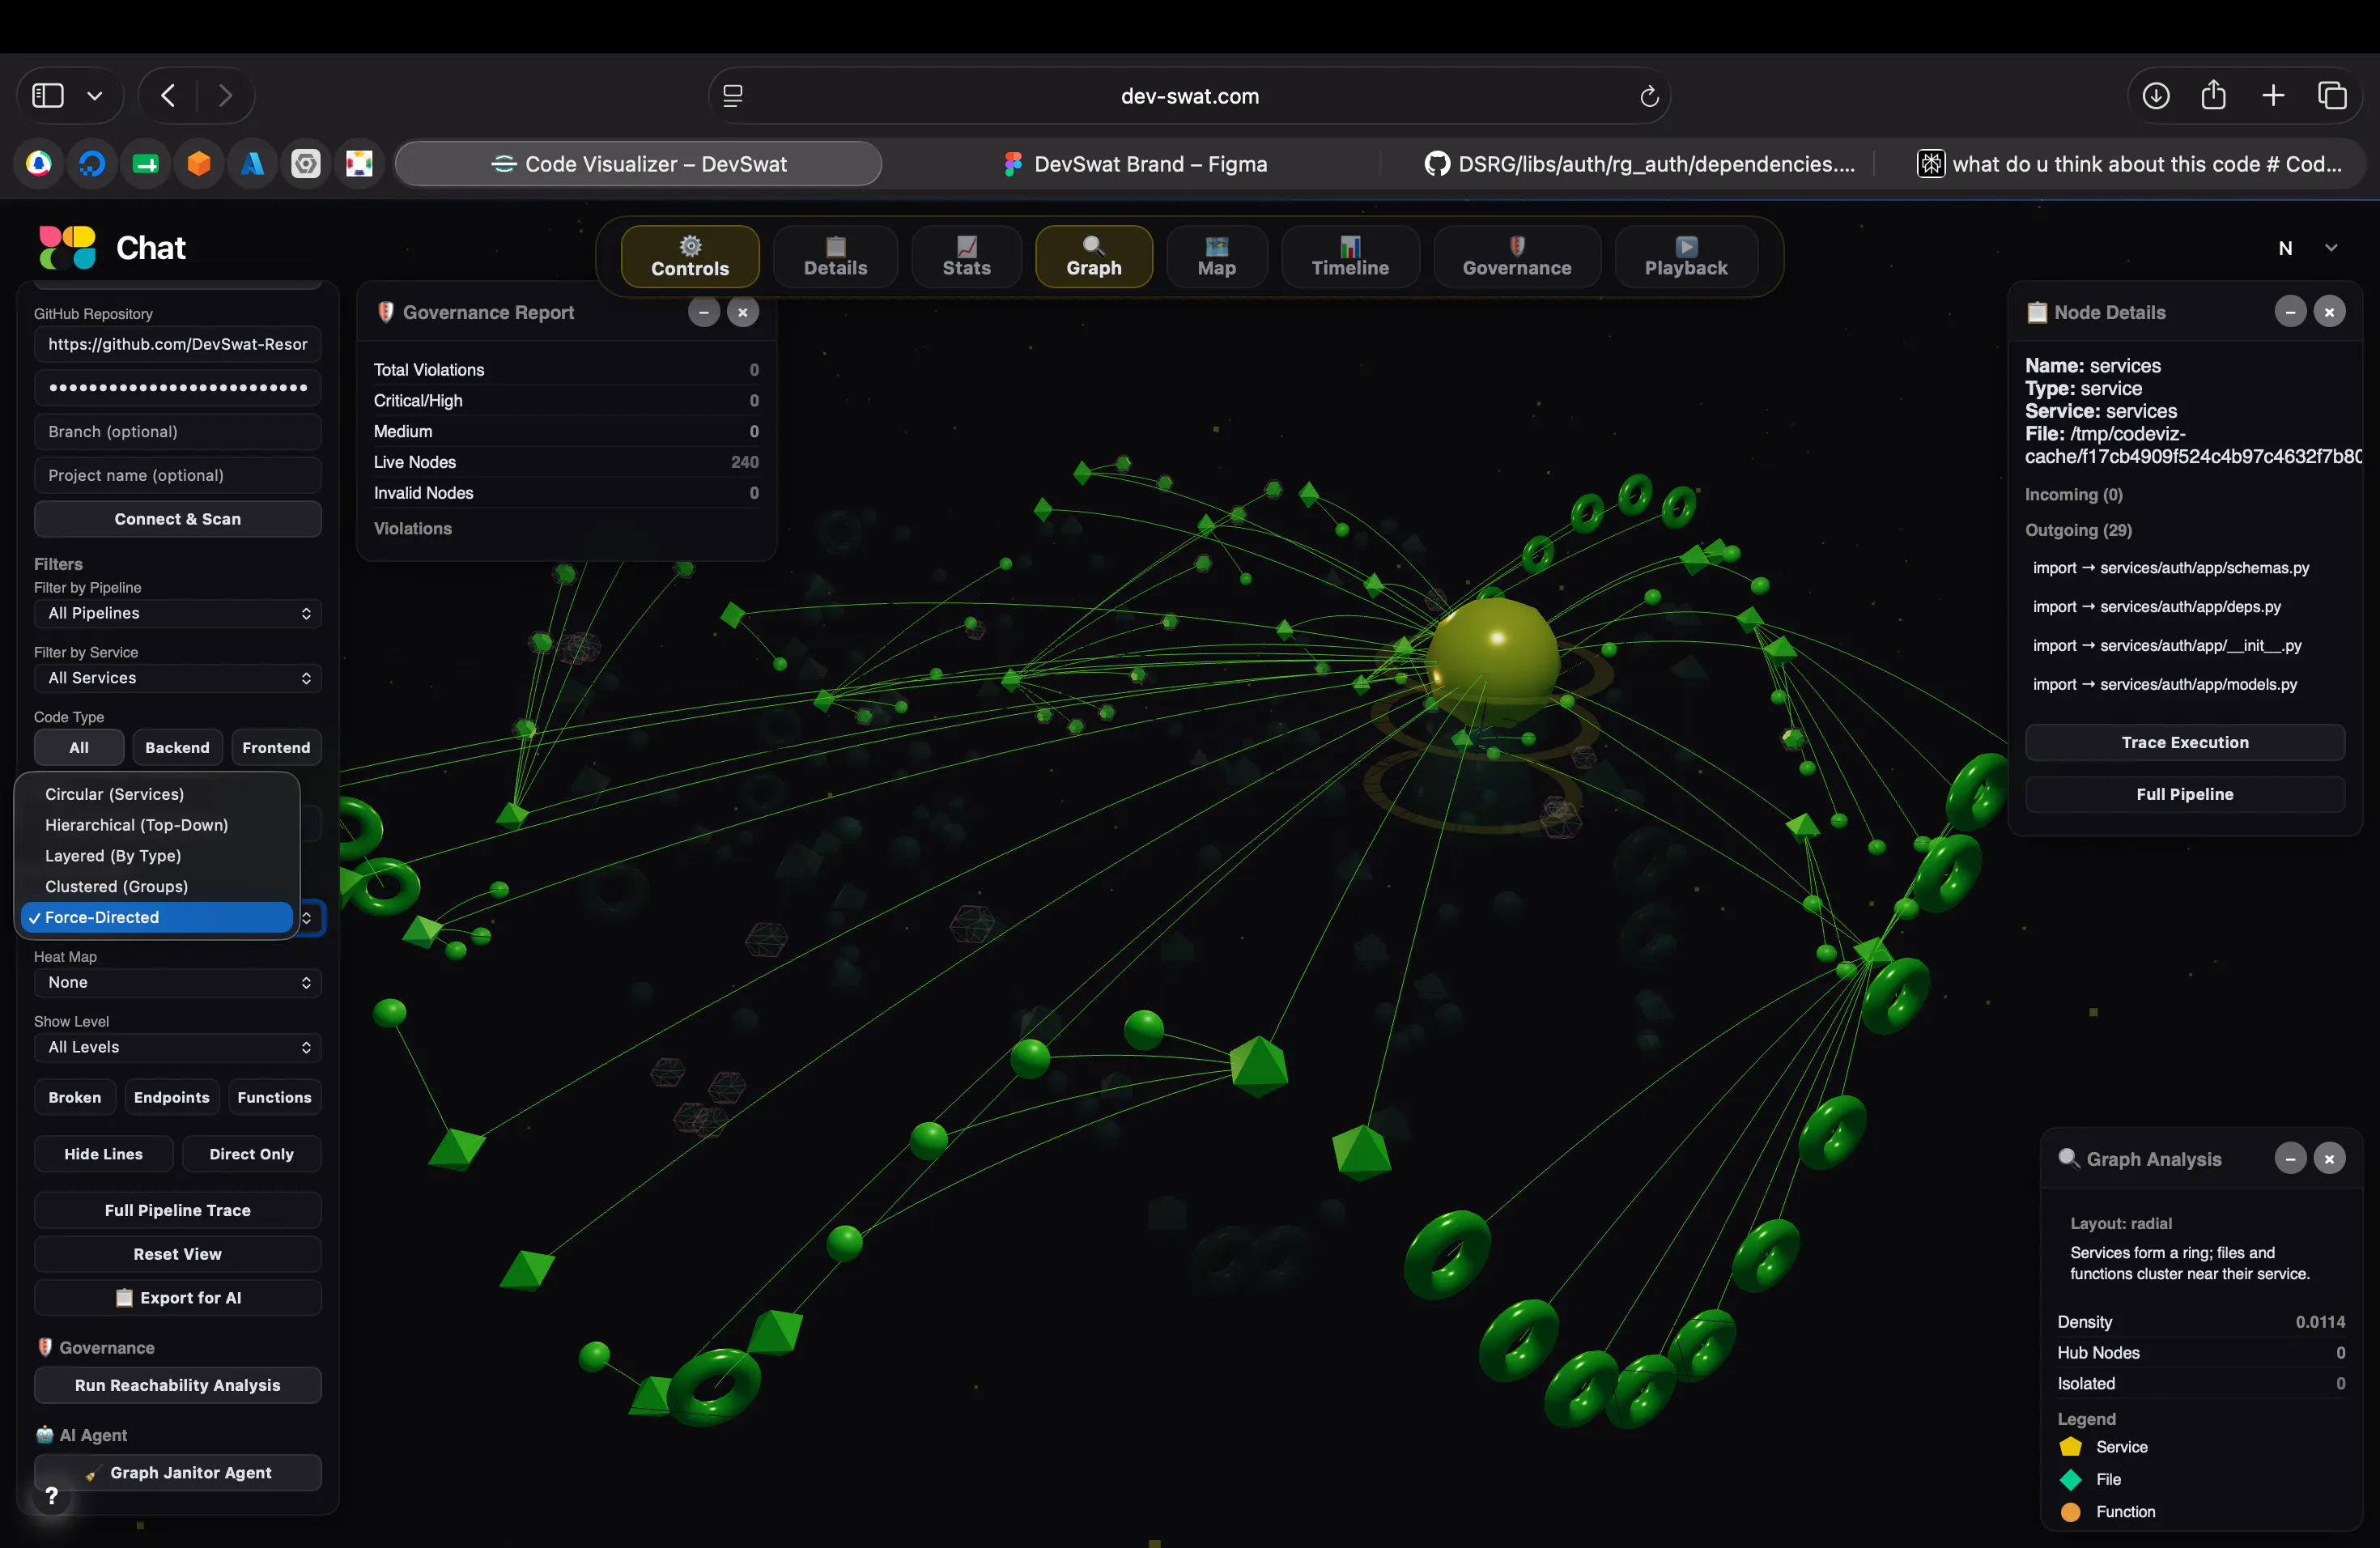Toggle the Playback panel button

pyautogui.click(x=1686, y=256)
